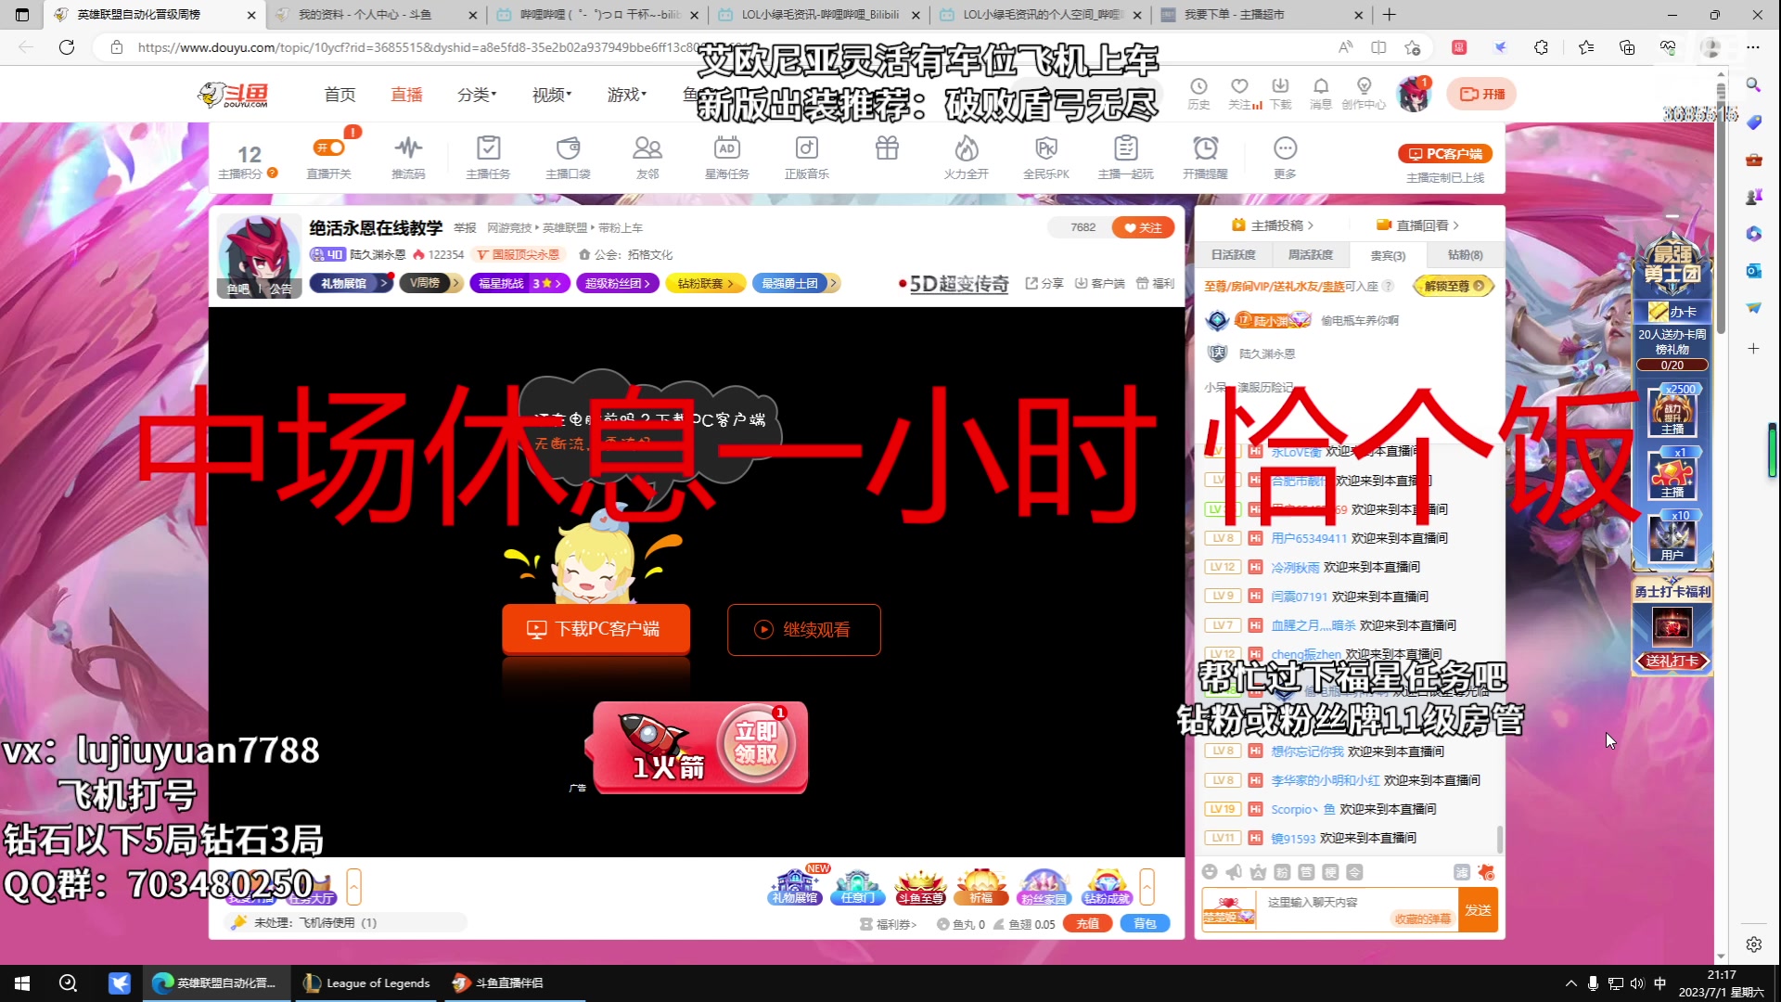
Task: Open 福星挑战 lucky star challenge badge
Action: 519,283
